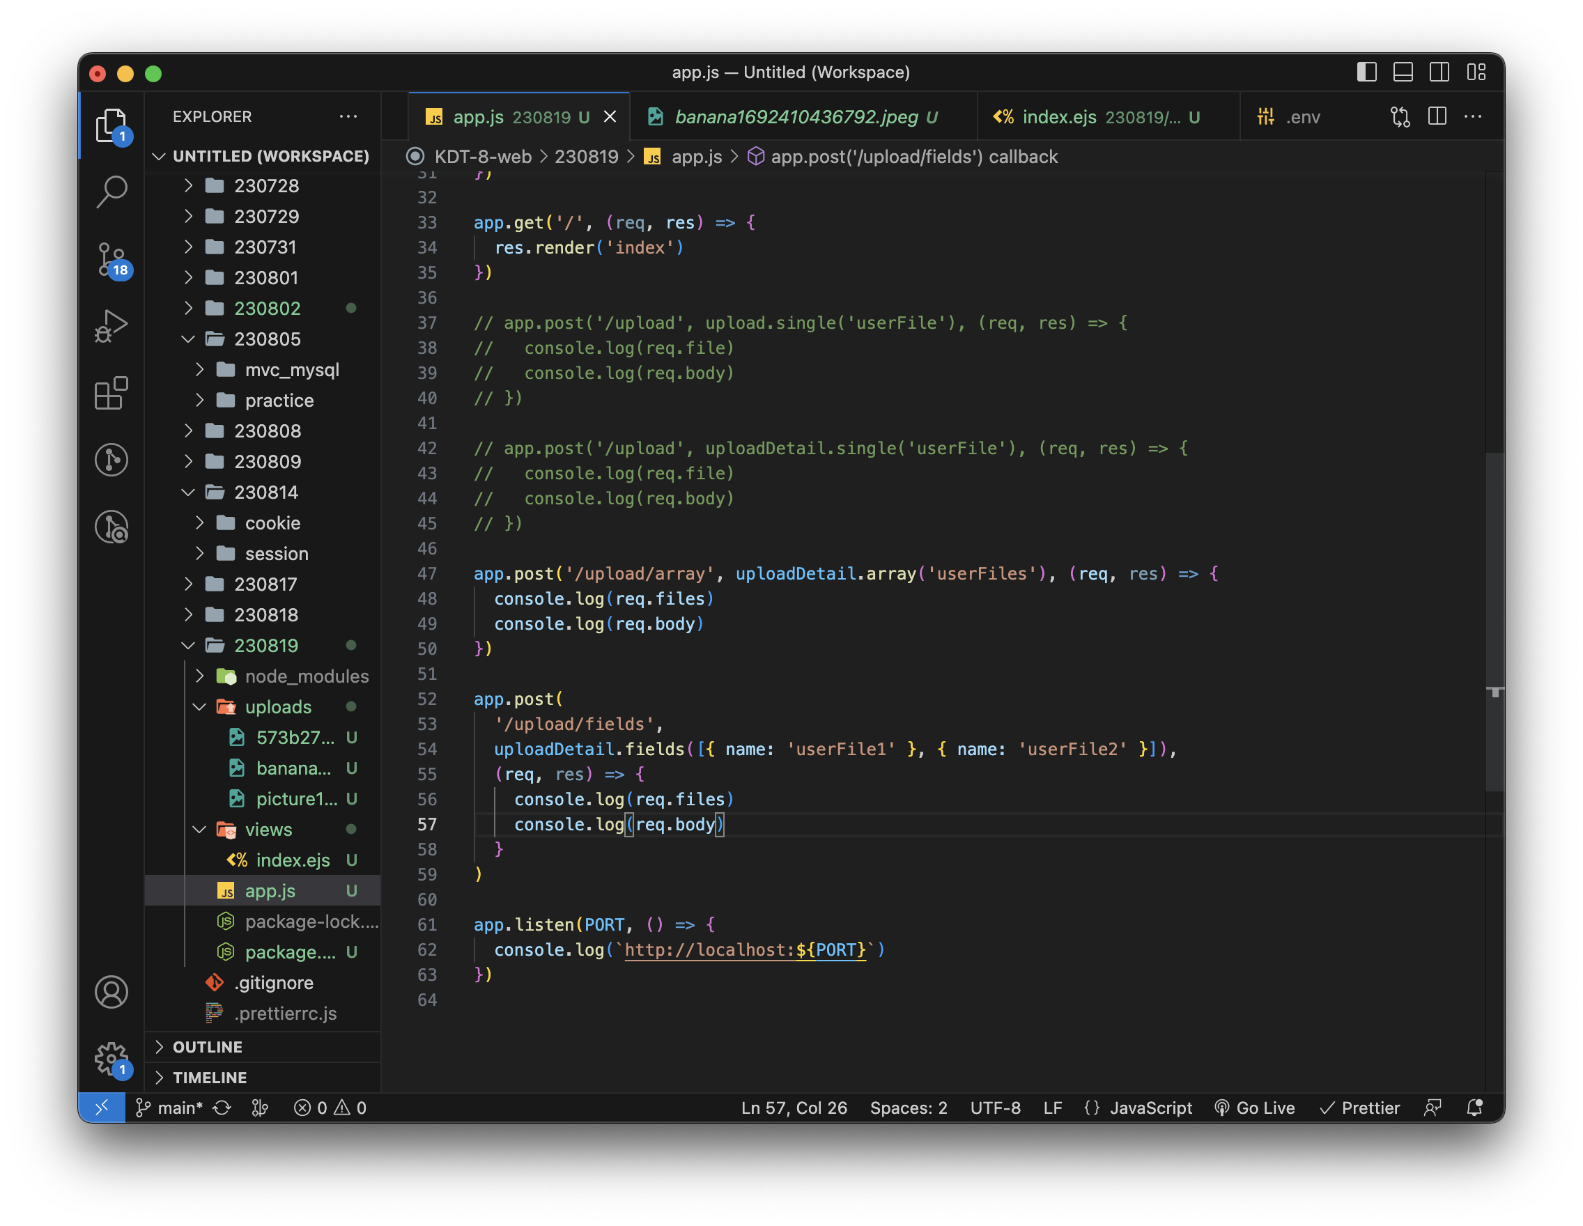This screenshot has width=1583, height=1226.
Task: Expand the 230802 folder
Action: click(263, 309)
